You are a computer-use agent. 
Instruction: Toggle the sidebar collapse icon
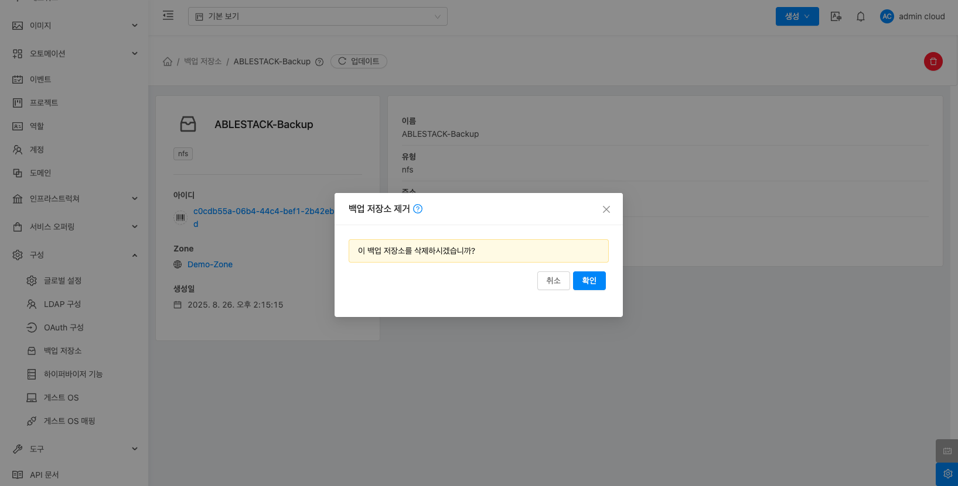point(168,16)
